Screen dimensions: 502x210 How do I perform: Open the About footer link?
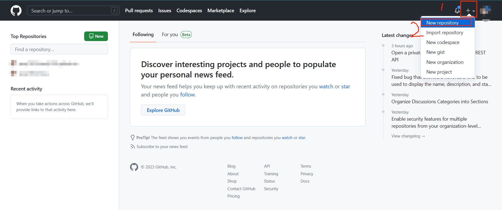click(233, 174)
